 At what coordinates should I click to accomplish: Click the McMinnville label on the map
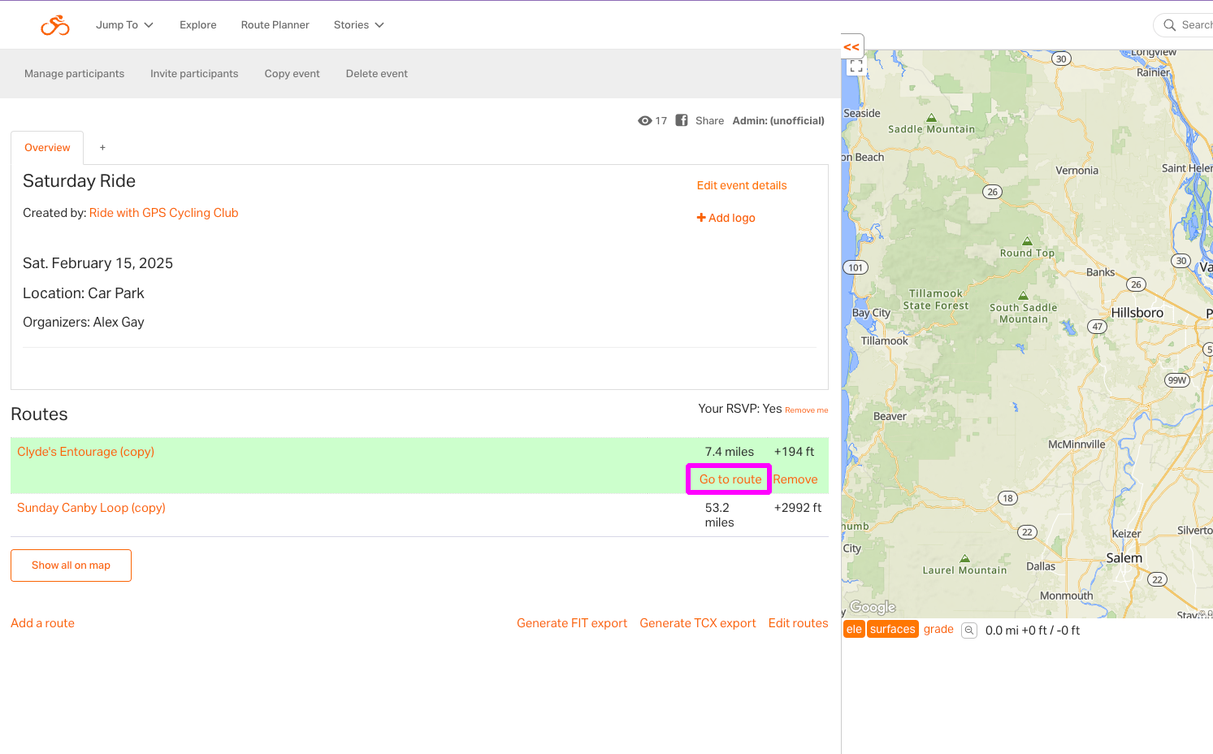[1077, 444]
